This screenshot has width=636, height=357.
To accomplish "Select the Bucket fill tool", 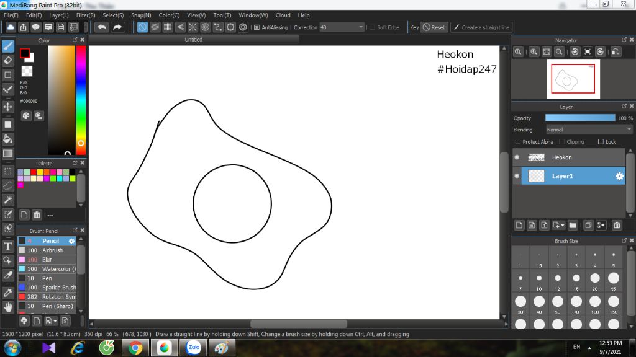I will (x=8, y=138).
